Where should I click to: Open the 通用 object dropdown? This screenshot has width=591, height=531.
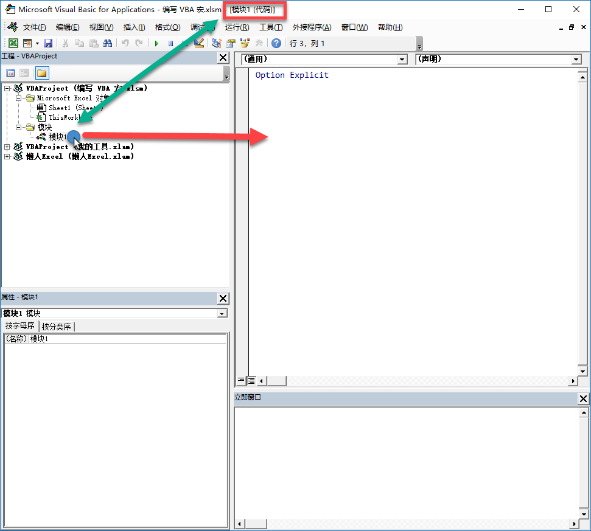pyautogui.click(x=324, y=59)
